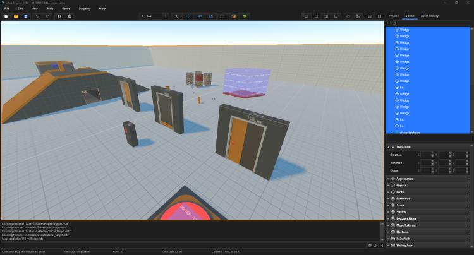Viewport: 474px width, 255px height.
Task: Click the scene search field
Action: click(x=430, y=23)
